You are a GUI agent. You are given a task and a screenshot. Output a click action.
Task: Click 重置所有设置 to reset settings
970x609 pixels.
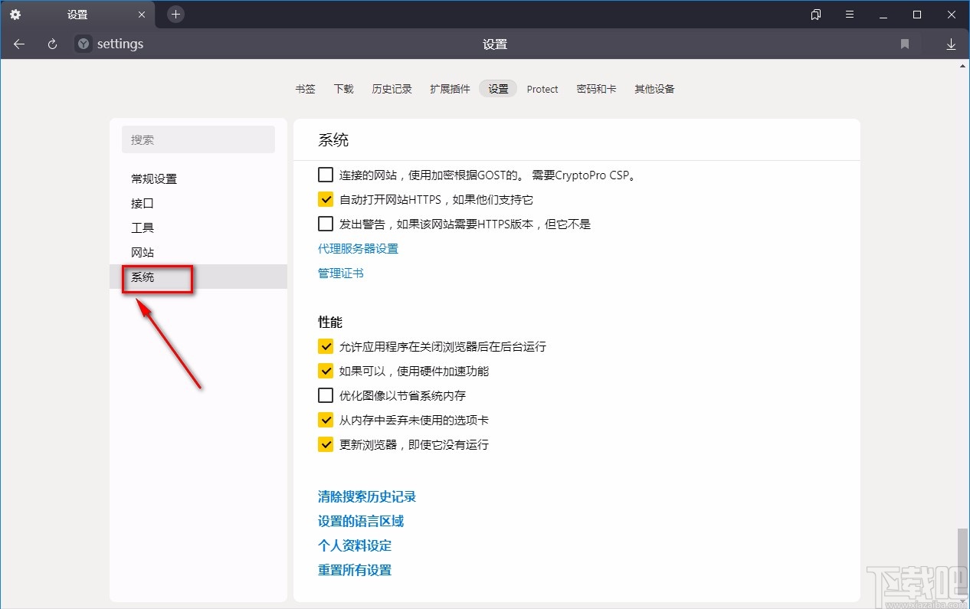(354, 570)
